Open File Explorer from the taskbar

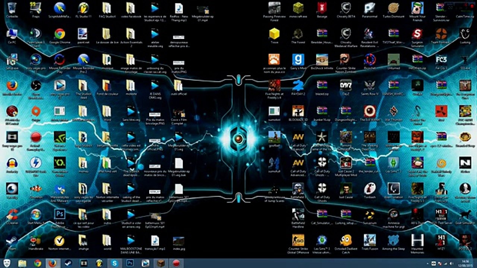coord(22,263)
